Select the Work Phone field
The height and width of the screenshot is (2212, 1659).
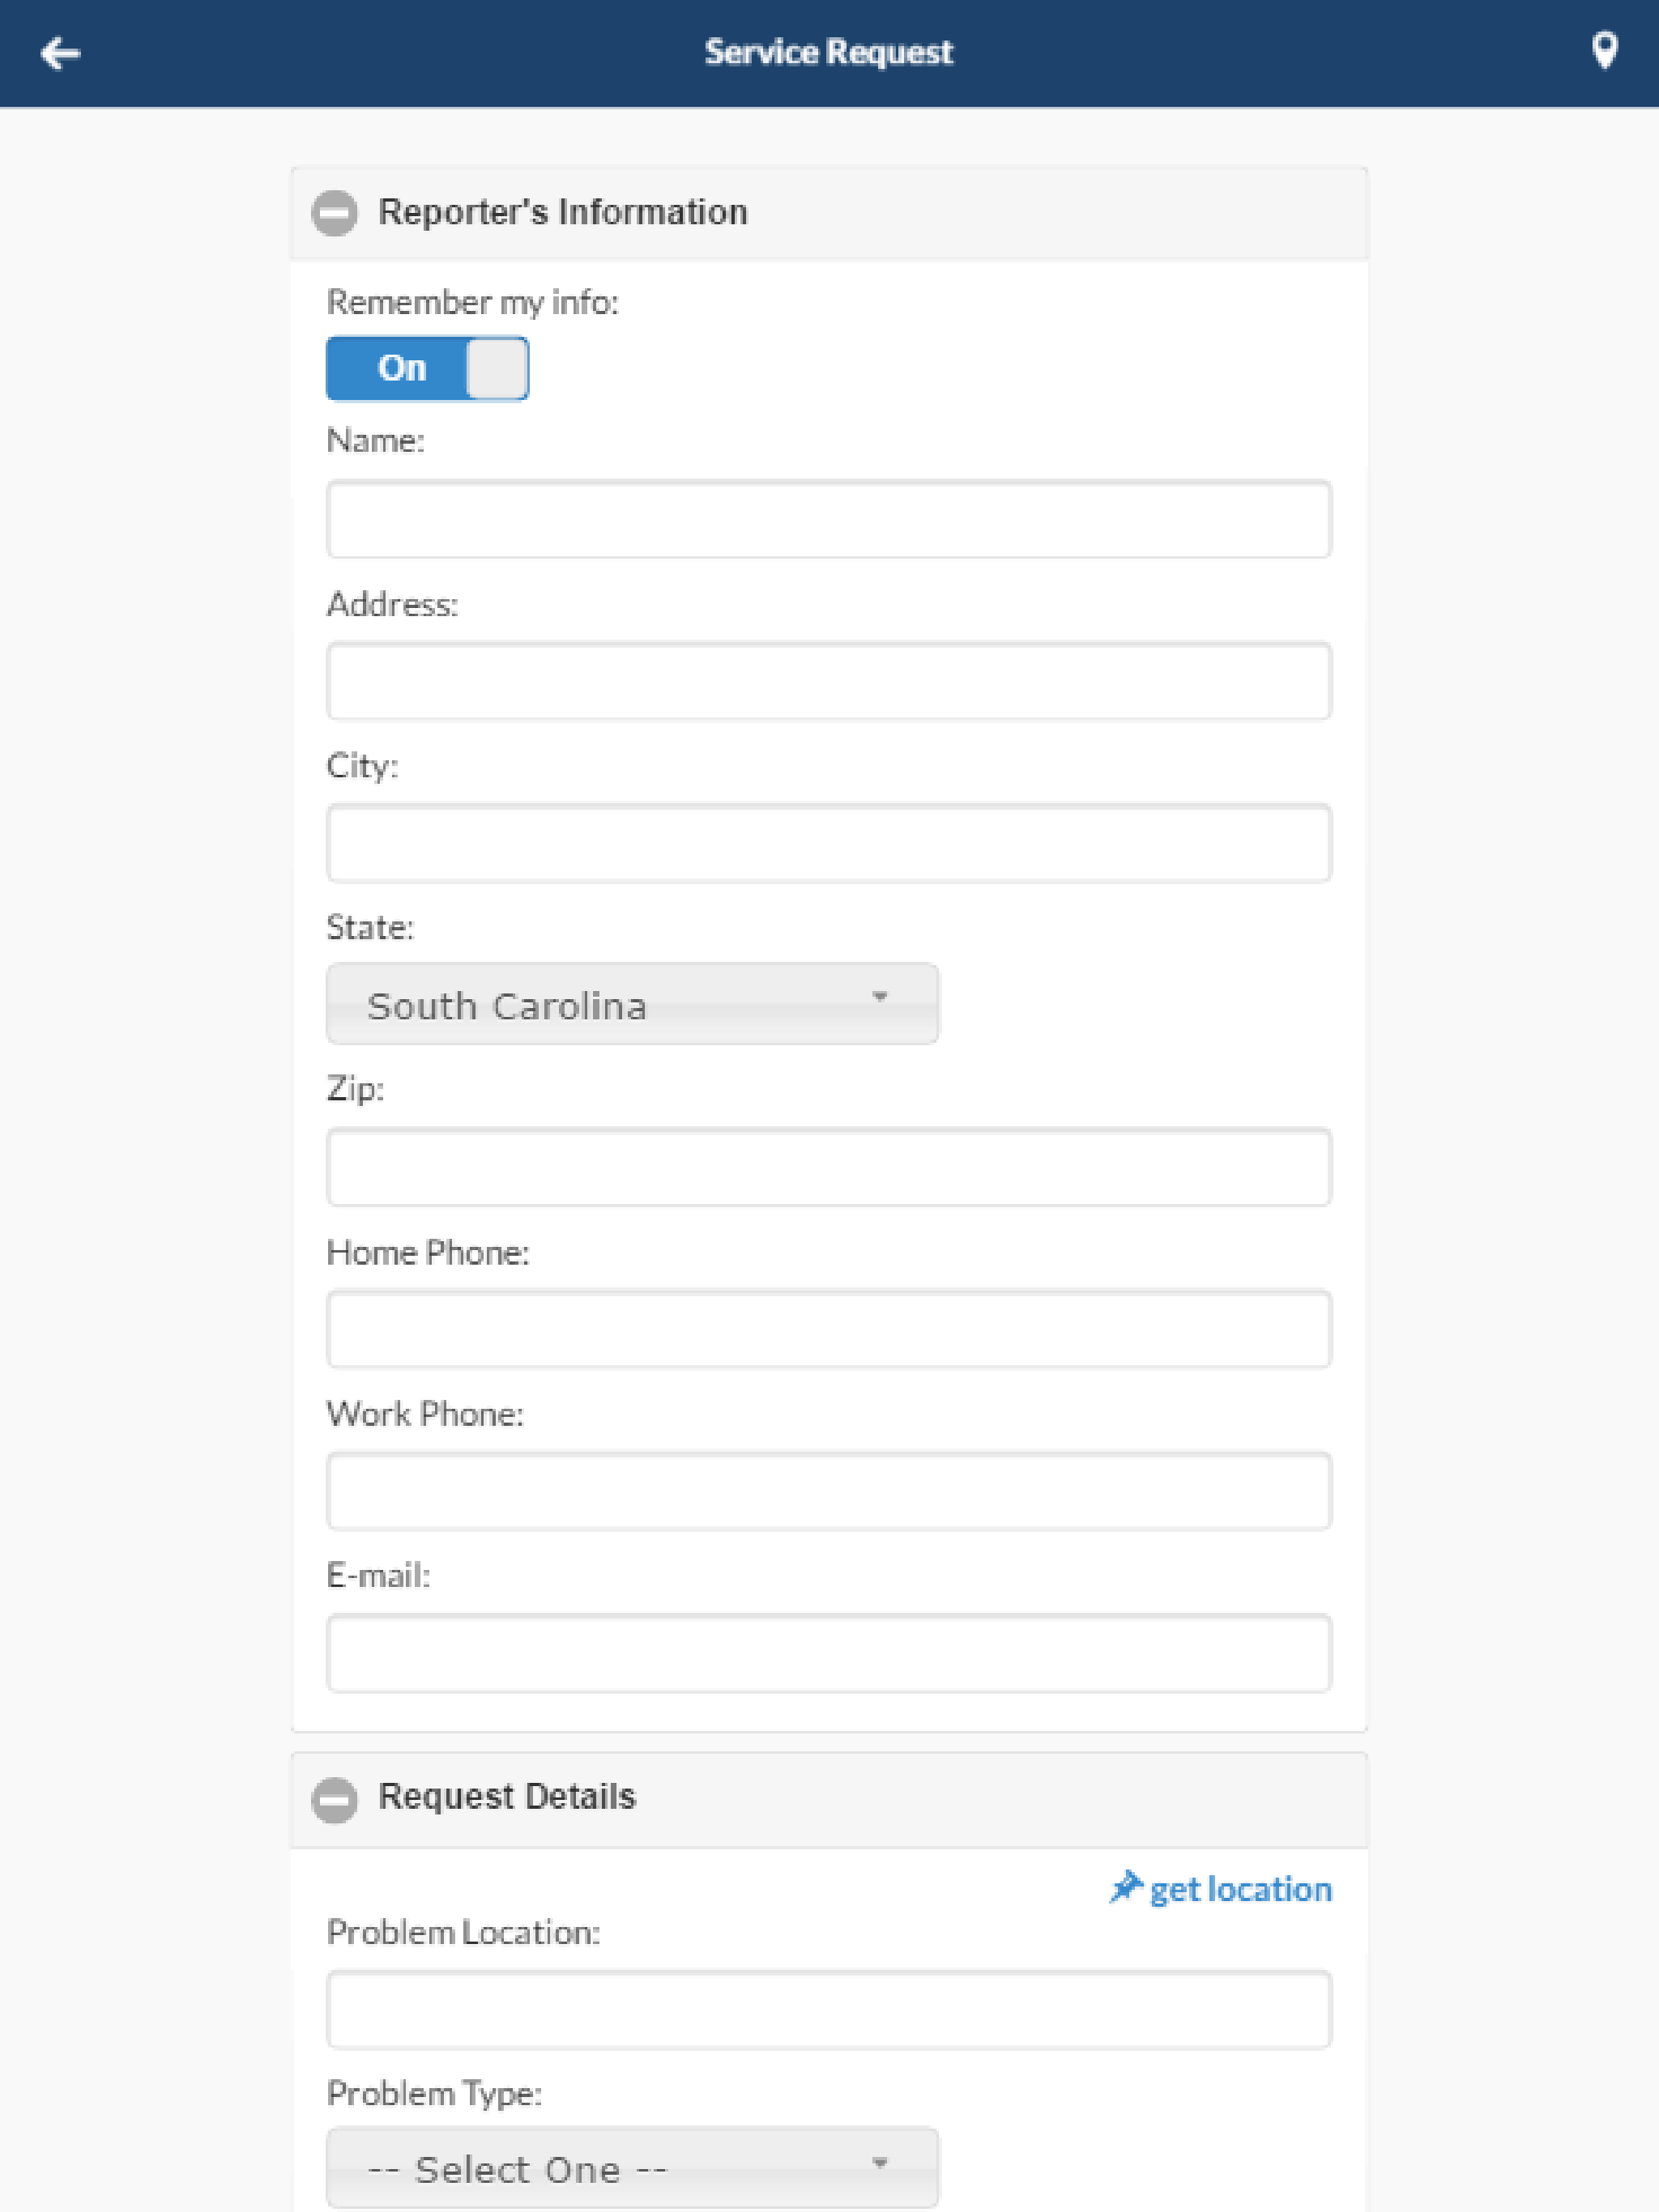[x=829, y=1491]
